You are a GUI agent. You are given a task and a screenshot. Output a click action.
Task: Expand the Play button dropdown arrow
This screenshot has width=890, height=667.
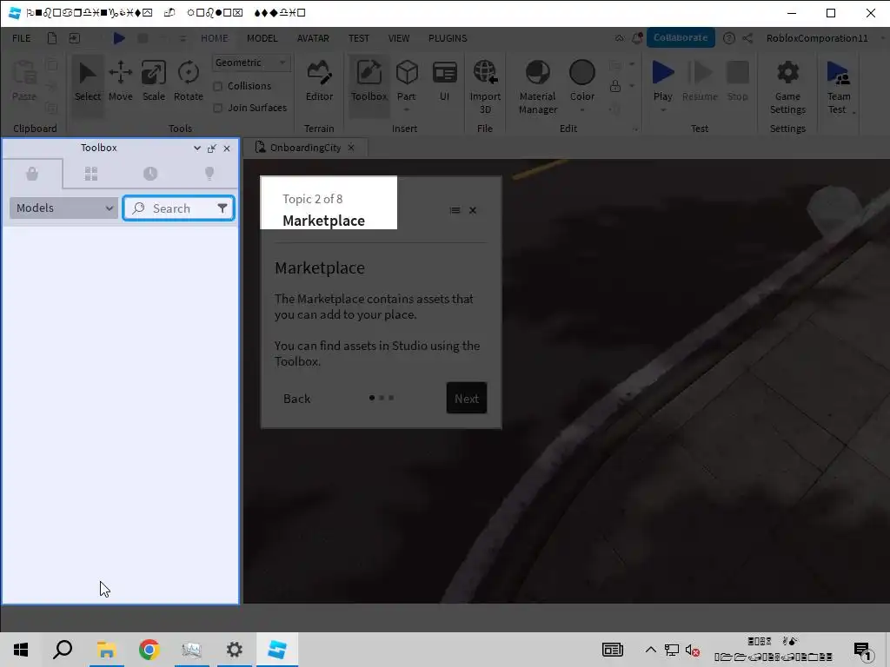(x=662, y=110)
